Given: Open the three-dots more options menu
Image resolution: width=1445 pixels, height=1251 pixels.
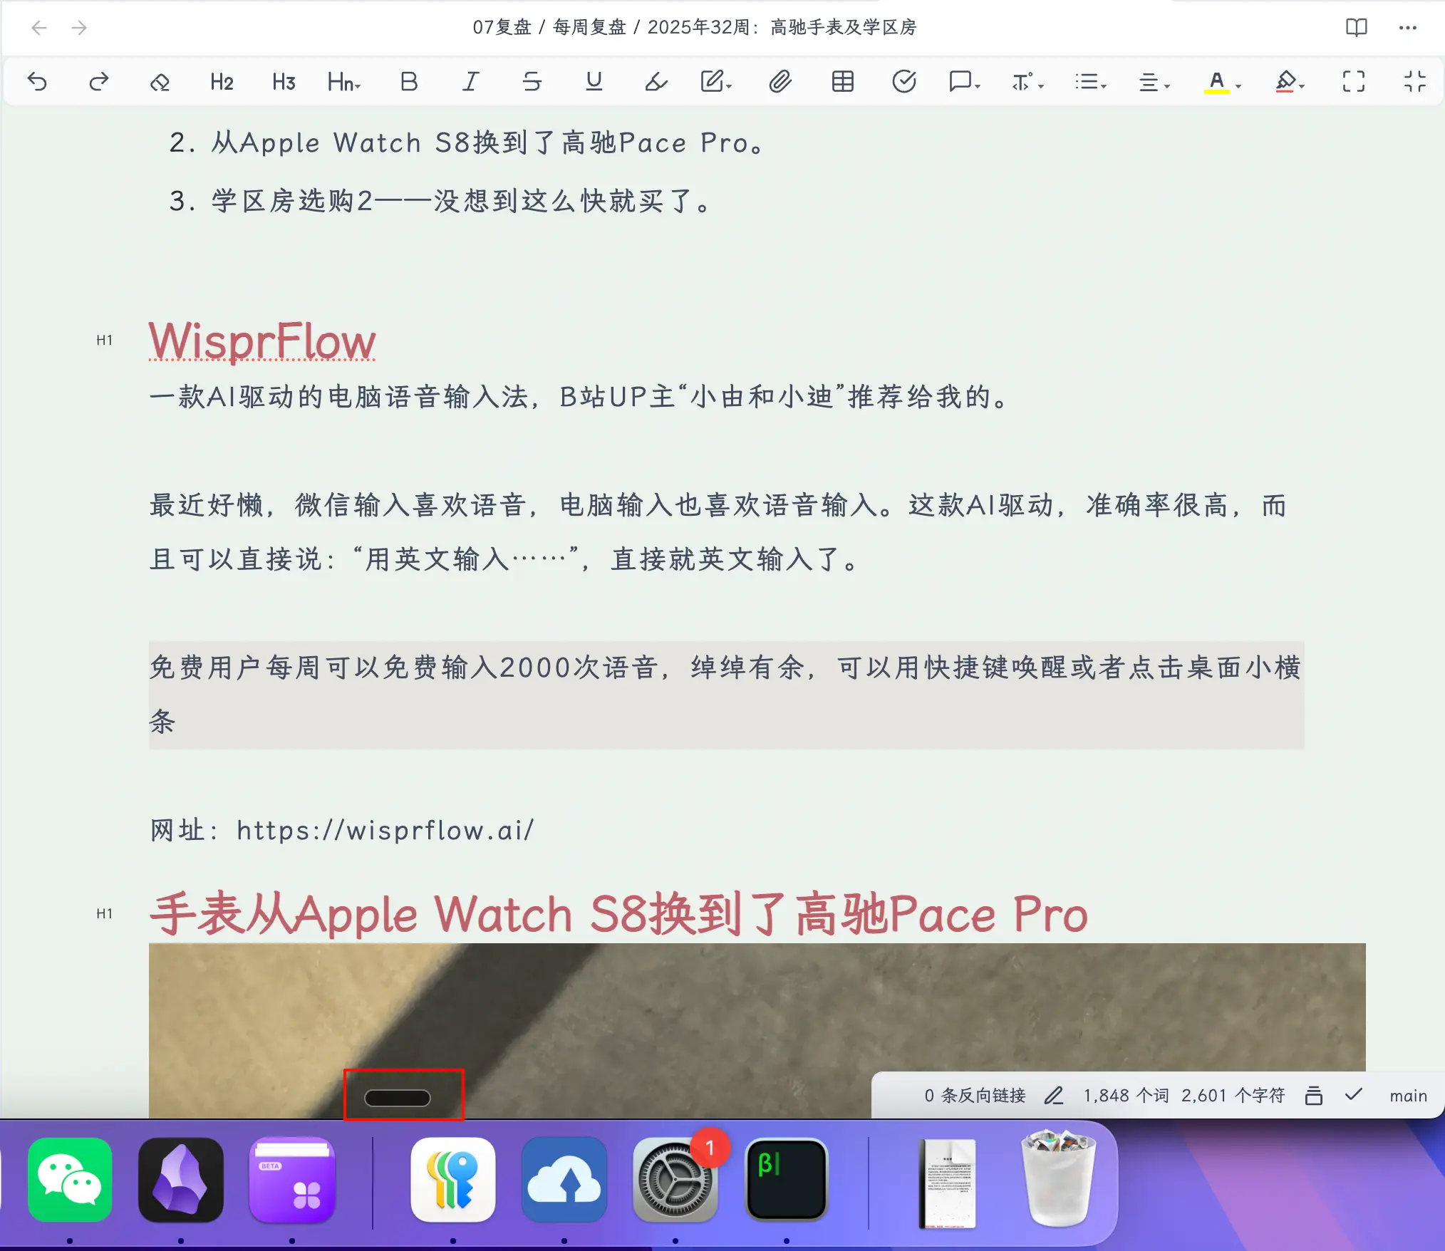Looking at the screenshot, I should coord(1407,28).
